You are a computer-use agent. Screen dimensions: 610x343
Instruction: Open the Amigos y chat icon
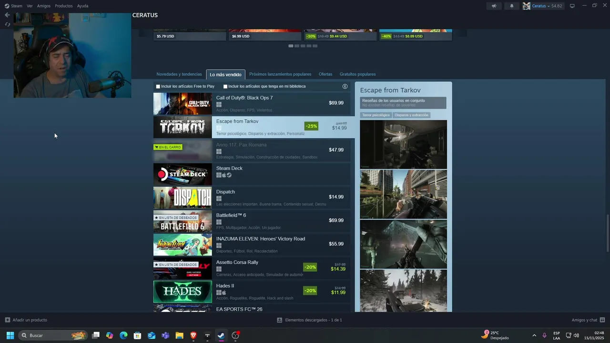602,320
